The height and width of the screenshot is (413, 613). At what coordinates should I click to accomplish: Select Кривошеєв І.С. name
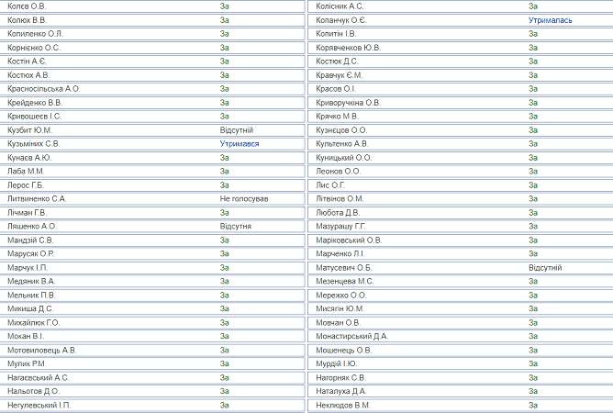tap(34, 117)
